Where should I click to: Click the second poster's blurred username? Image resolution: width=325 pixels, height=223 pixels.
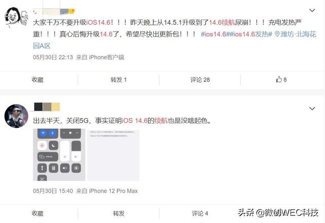(47, 107)
